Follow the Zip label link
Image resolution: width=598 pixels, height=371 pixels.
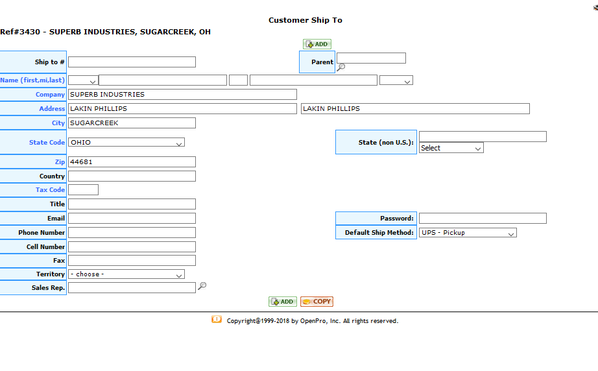60,162
